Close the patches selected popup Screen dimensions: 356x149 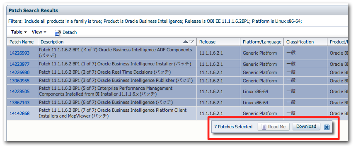[x=327, y=127]
